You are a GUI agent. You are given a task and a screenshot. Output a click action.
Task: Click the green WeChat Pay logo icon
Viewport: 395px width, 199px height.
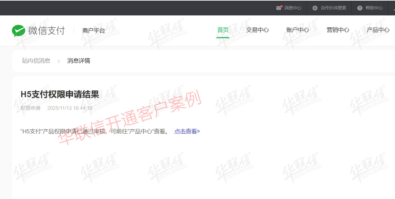coord(18,30)
